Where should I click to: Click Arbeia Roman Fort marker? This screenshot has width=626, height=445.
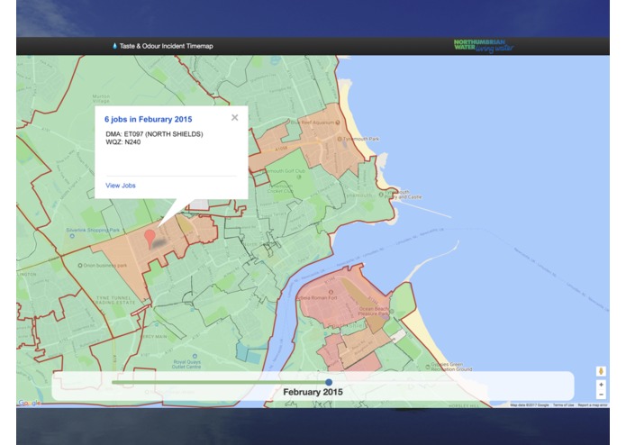(331, 293)
